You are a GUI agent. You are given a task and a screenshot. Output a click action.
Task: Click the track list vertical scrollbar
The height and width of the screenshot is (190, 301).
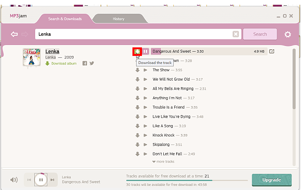294,79
